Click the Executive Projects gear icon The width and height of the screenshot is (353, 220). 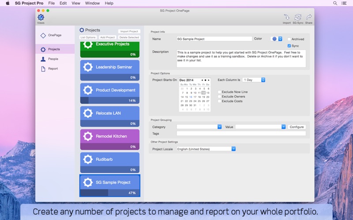tap(88, 44)
